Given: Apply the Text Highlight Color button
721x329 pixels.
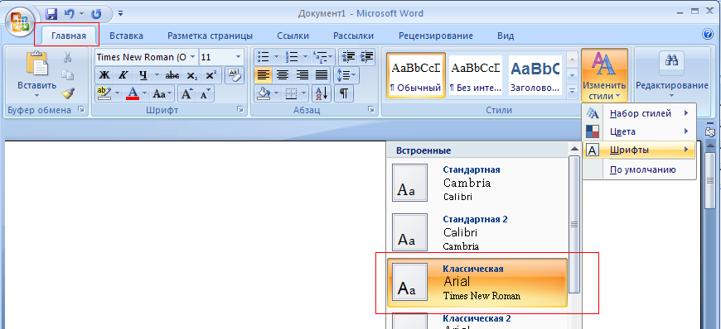Looking at the screenshot, I should coord(104,93).
